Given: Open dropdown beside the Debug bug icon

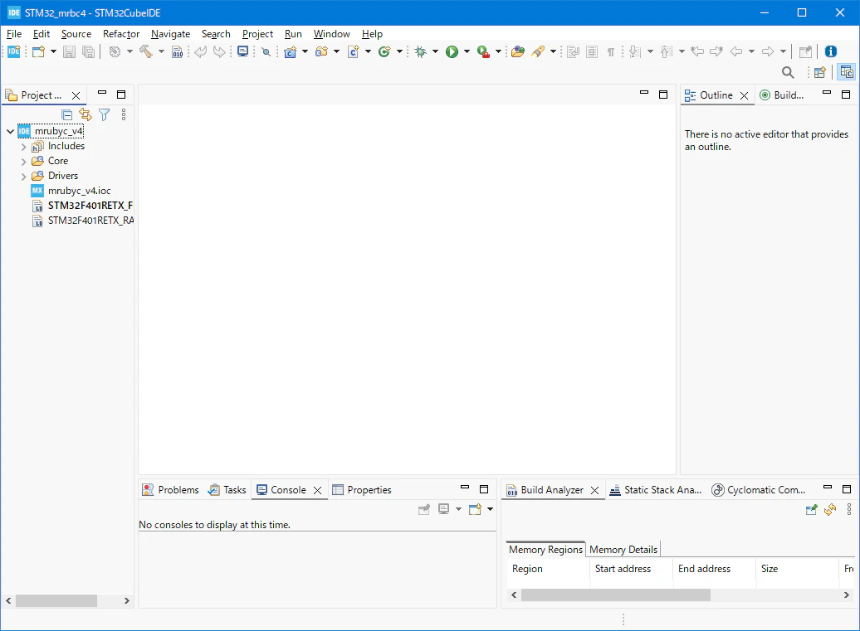Looking at the screenshot, I should [x=436, y=51].
